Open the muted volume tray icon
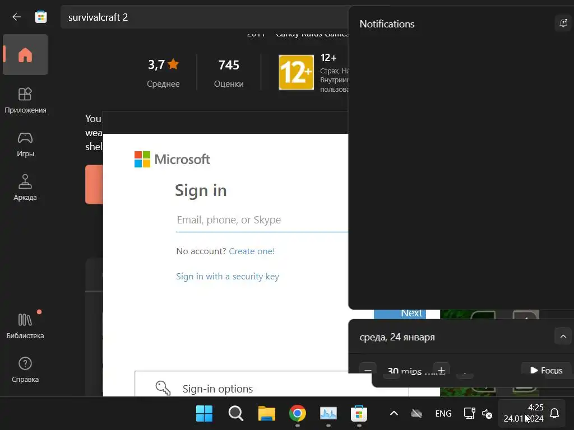574x430 pixels. [487, 414]
